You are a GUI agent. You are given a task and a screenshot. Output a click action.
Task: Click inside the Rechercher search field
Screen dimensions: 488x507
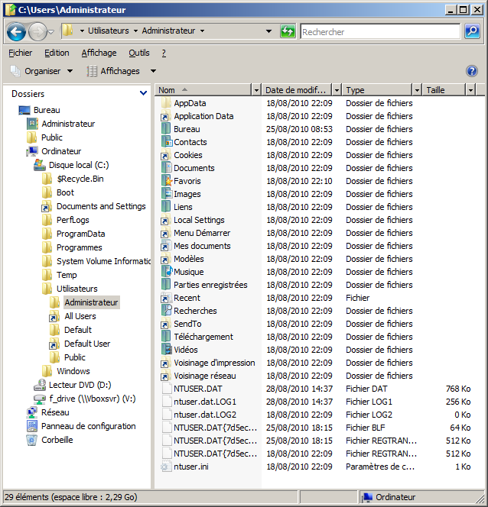(x=379, y=32)
